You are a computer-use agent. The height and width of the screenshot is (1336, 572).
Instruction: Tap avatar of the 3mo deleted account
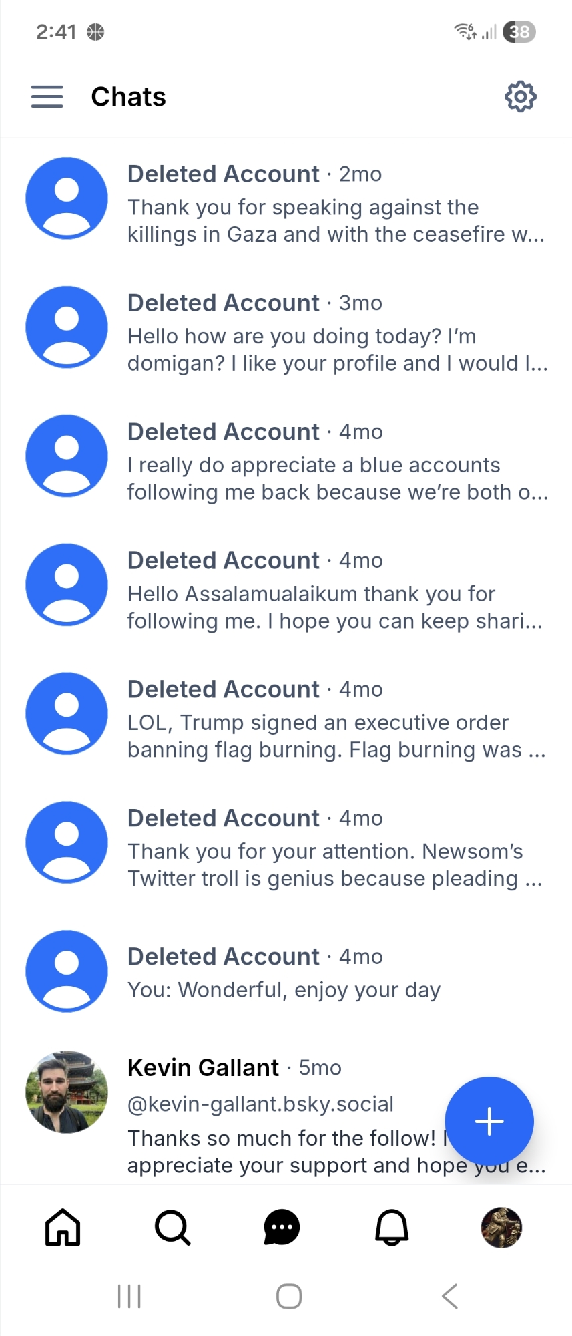[67, 327]
